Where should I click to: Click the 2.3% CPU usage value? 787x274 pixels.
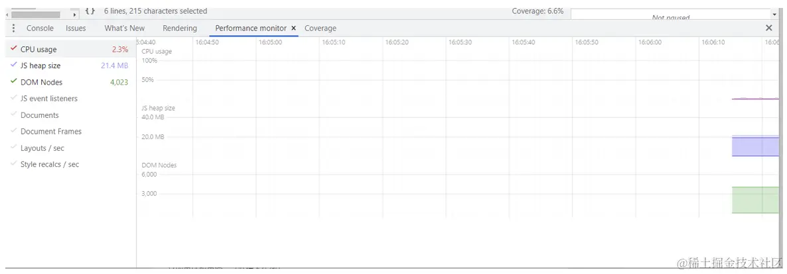[120, 49]
